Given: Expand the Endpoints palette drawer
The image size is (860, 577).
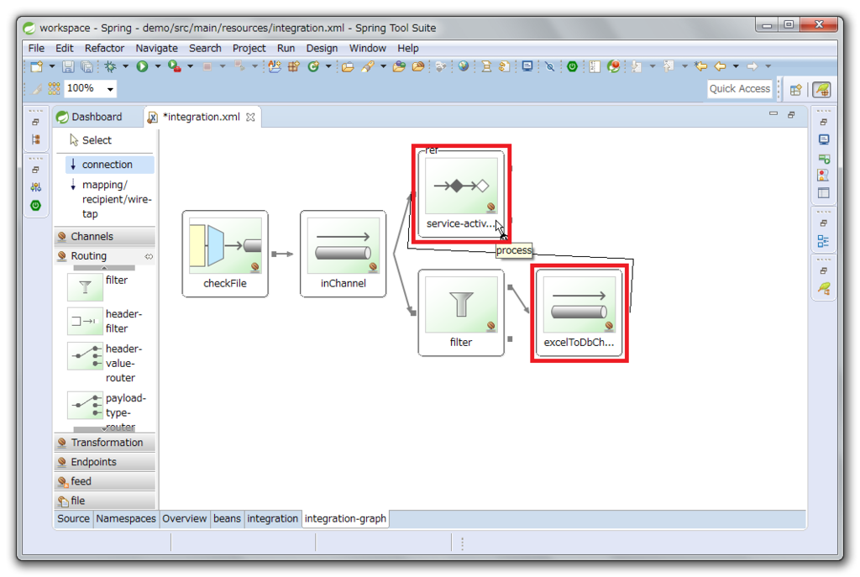Looking at the screenshot, I should (x=105, y=462).
